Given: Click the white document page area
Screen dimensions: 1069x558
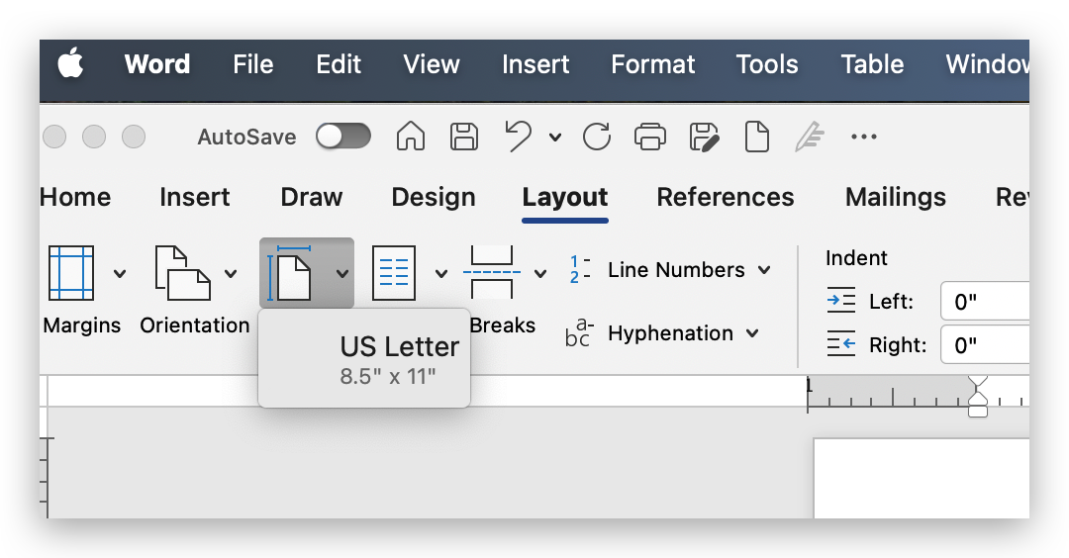Looking at the screenshot, I should [x=922, y=478].
